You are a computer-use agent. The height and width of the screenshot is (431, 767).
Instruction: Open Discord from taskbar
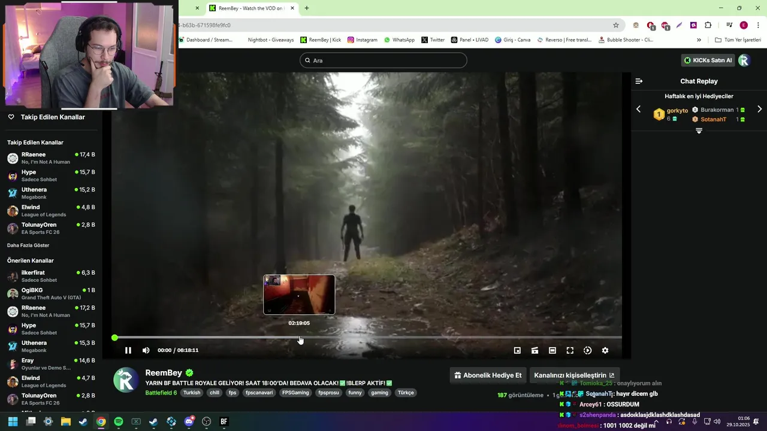[x=189, y=421]
